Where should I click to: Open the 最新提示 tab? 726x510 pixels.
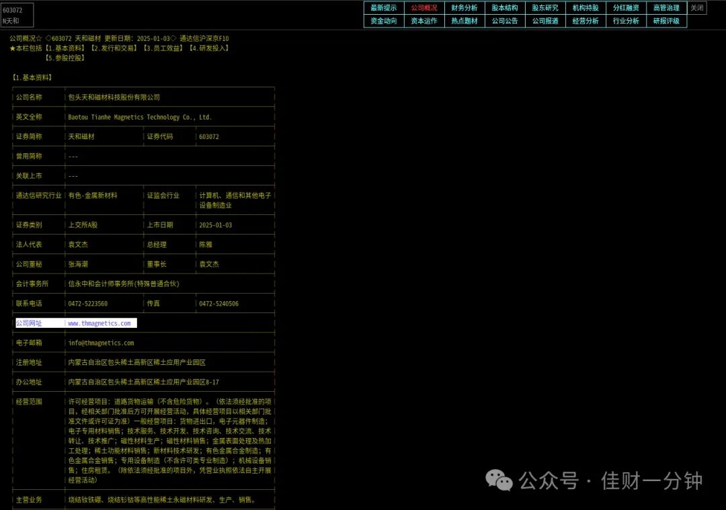pos(384,8)
